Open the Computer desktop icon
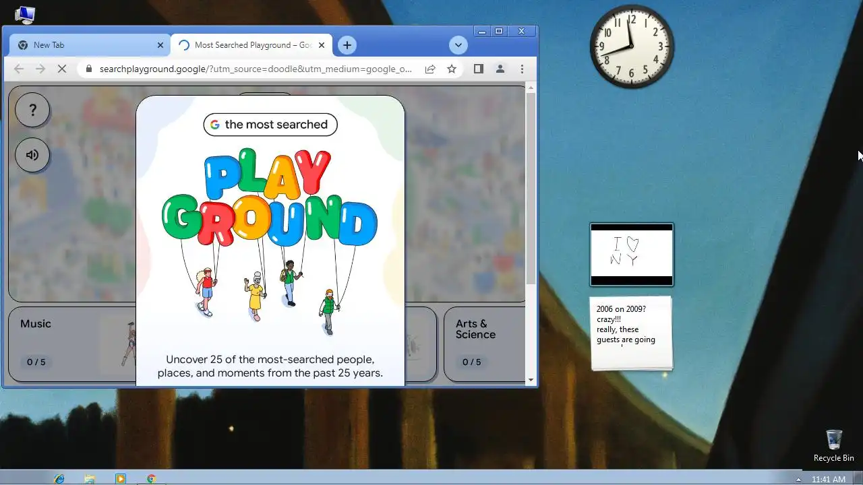The height and width of the screenshot is (485, 863). tap(25, 13)
